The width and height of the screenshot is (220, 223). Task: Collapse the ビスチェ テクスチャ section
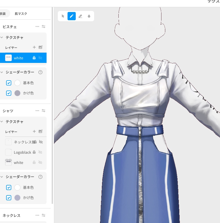pos(2,38)
